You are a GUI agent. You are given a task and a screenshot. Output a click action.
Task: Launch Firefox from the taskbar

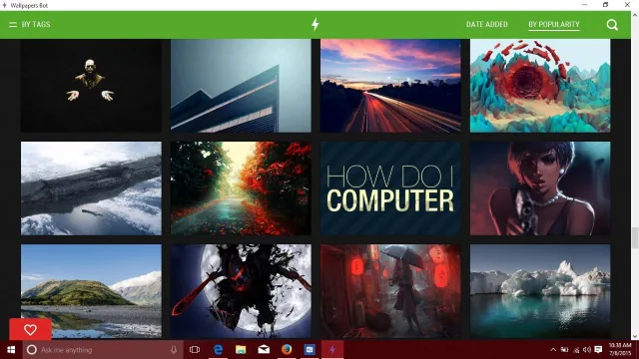click(x=287, y=350)
